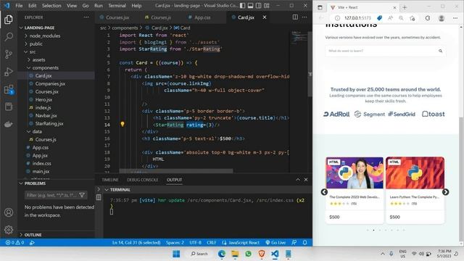Click the lightbulb code action icon
This screenshot has height=261, width=464.
[x=123, y=124]
